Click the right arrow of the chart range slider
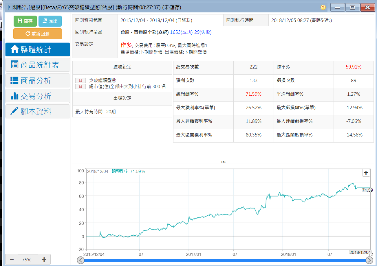The width and height of the screenshot is (377, 266). [369, 260]
